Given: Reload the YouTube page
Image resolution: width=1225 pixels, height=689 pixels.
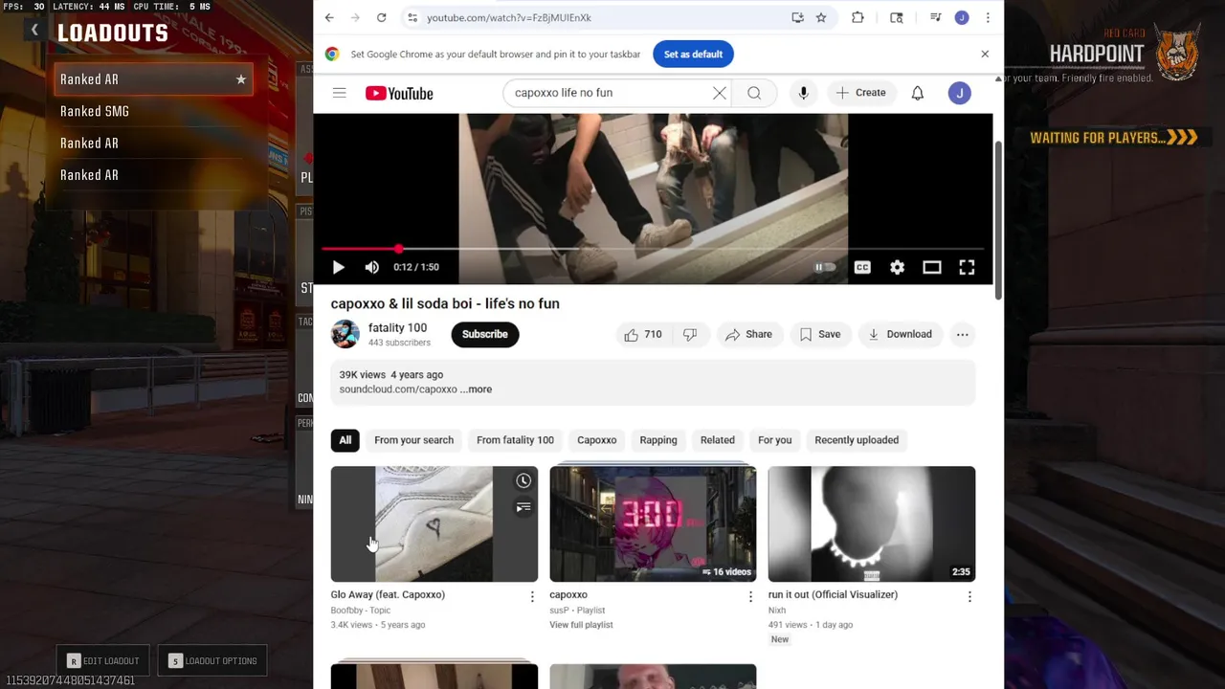Looking at the screenshot, I should coord(381,17).
